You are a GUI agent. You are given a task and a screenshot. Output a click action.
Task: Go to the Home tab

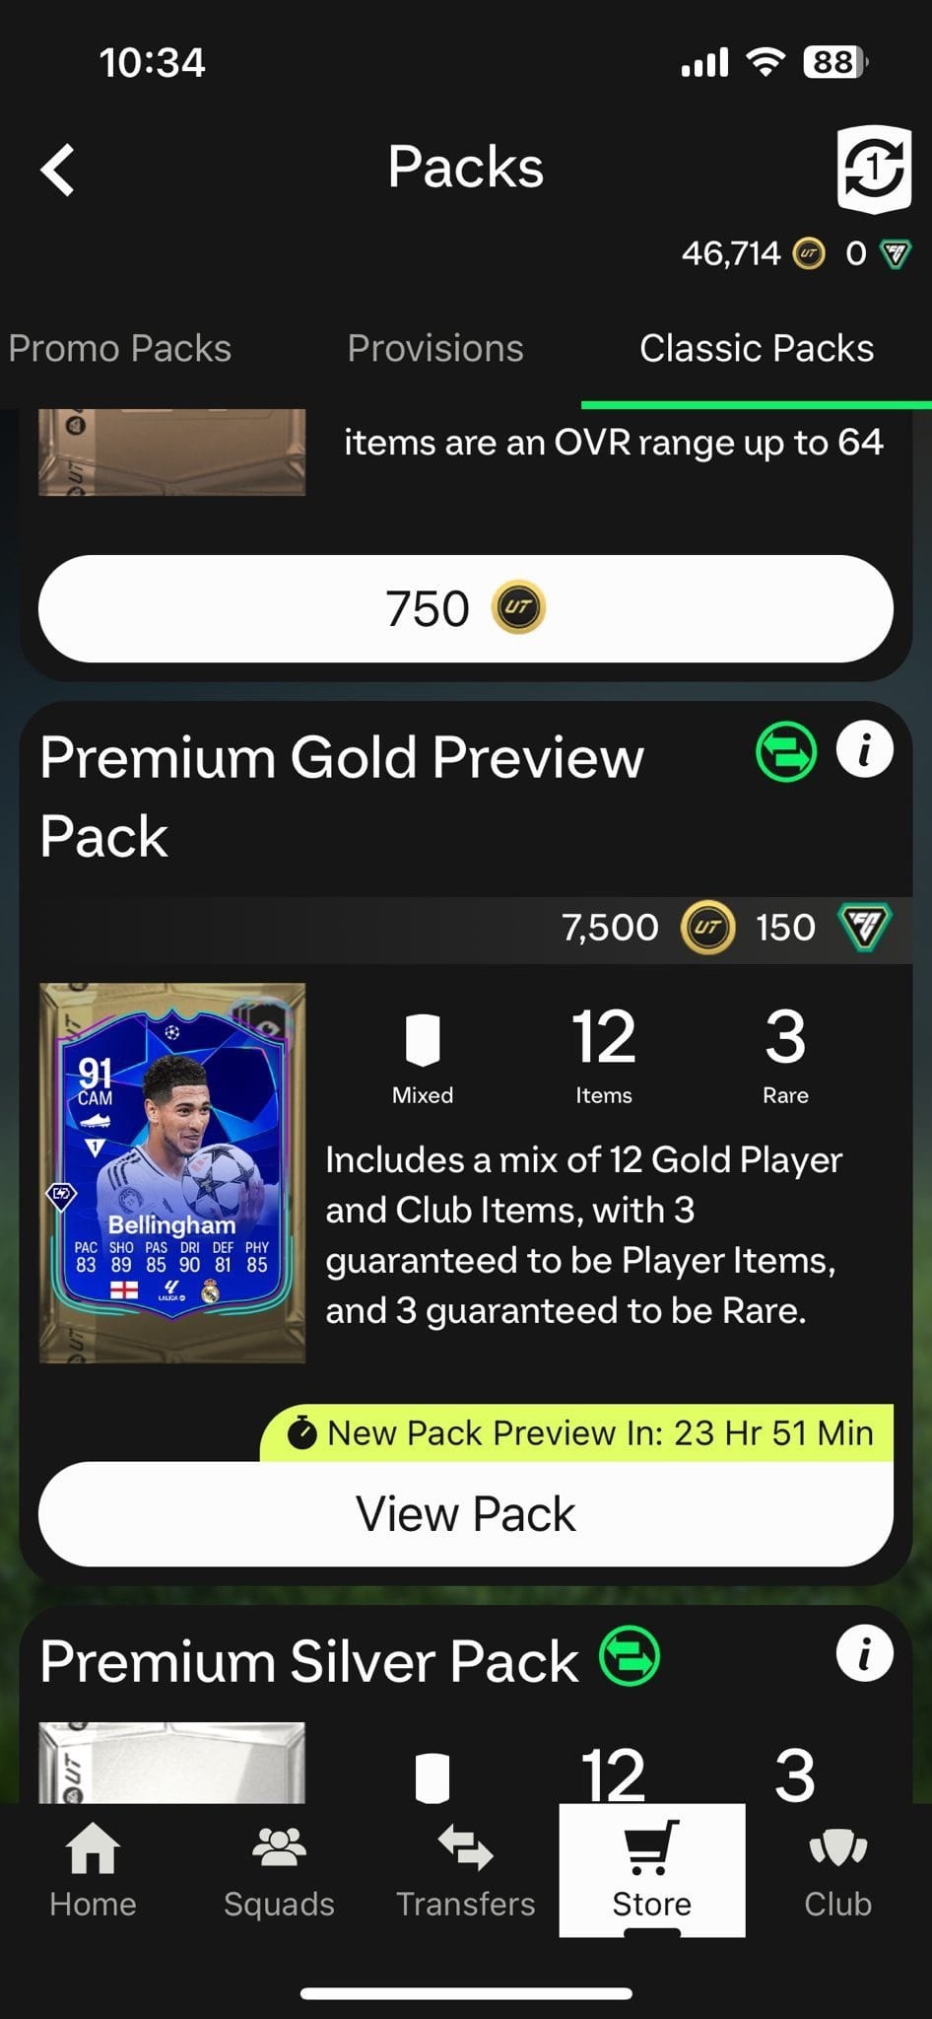point(93,1870)
